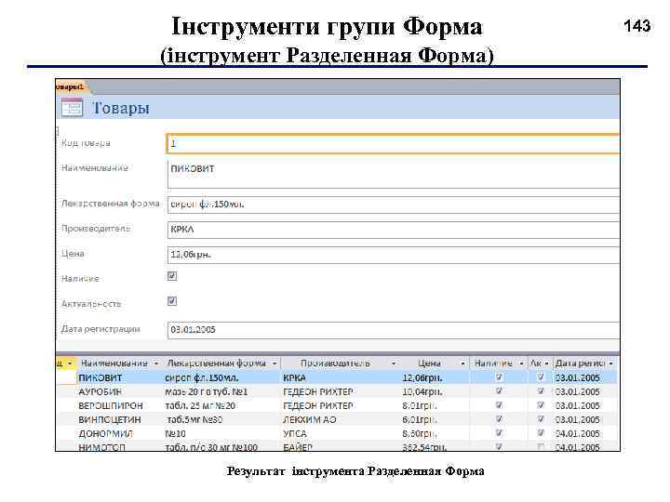Image resolution: width=670 pixels, height=502 pixels.
Task: Open the Наименование column filter dropdown
Action: 156,363
